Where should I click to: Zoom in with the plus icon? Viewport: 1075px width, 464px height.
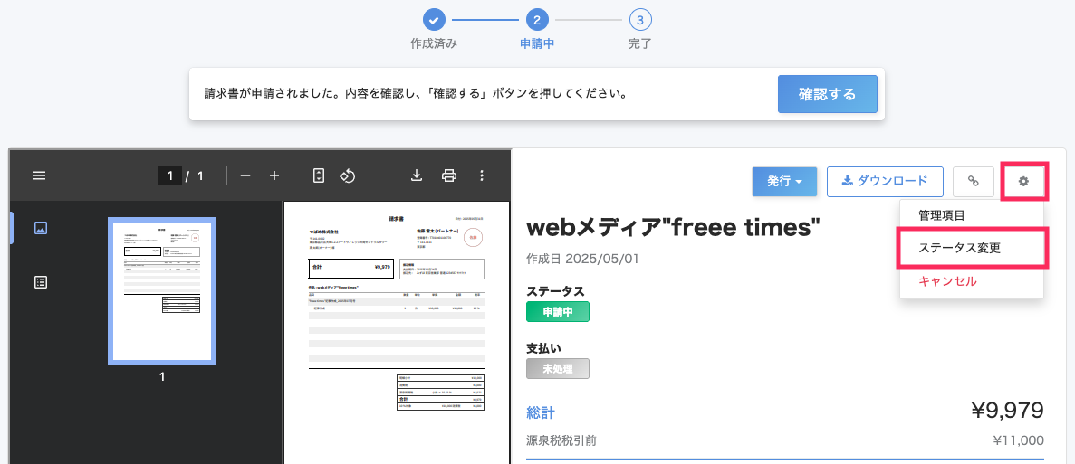pyautogui.click(x=274, y=175)
